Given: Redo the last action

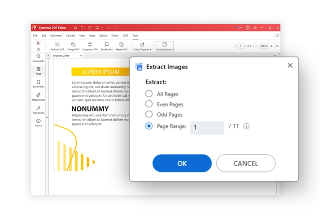Looking at the screenshot, I should 115,28.
